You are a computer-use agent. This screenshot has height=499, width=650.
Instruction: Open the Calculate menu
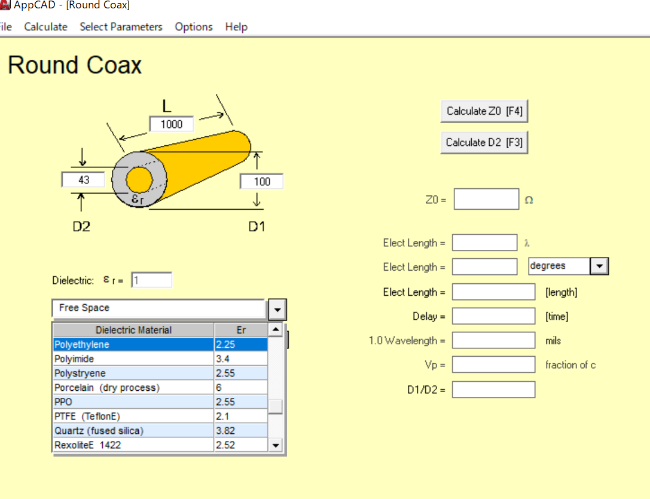(x=45, y=27)
